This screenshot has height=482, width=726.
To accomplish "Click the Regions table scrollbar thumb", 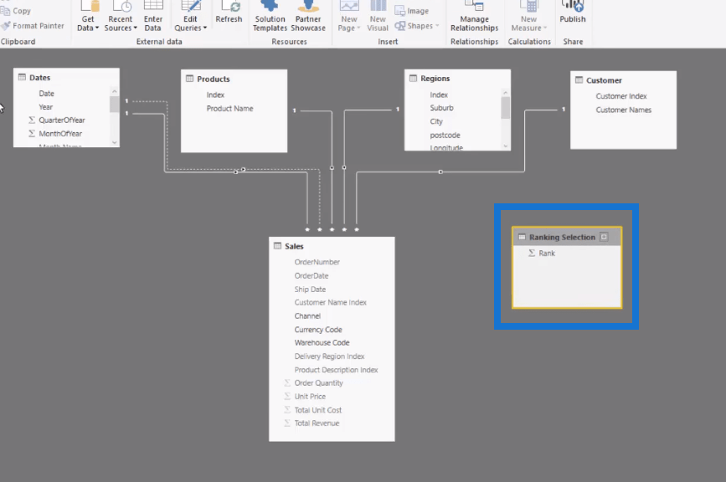I will [505, 108].
